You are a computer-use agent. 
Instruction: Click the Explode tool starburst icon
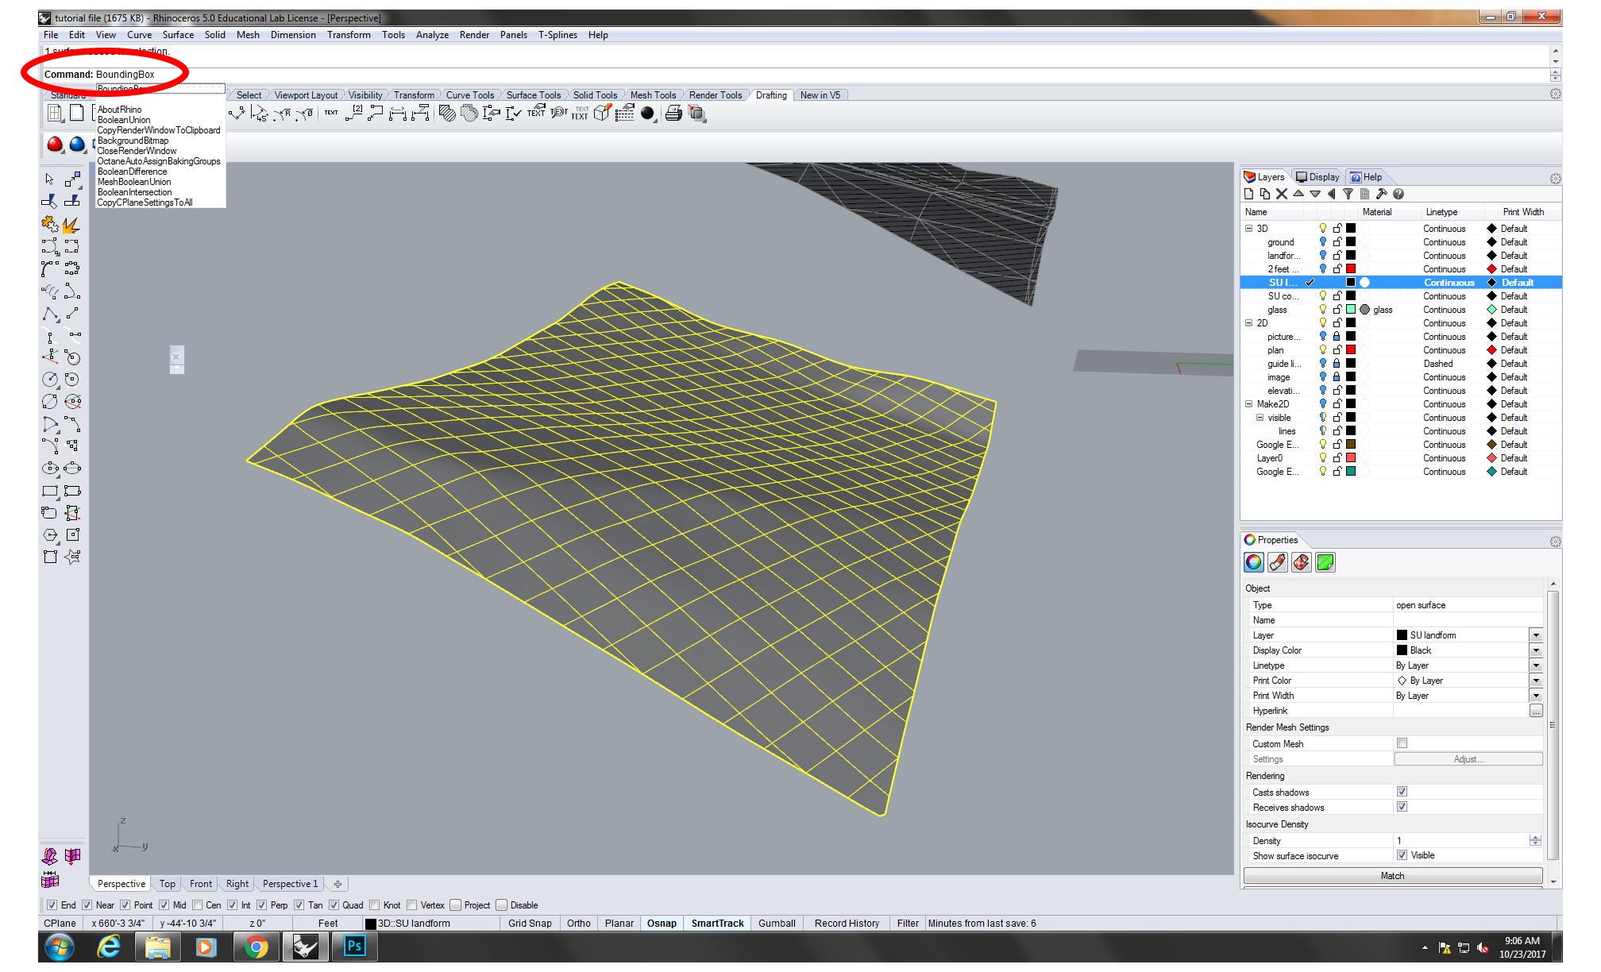click(x=71, y=225)
